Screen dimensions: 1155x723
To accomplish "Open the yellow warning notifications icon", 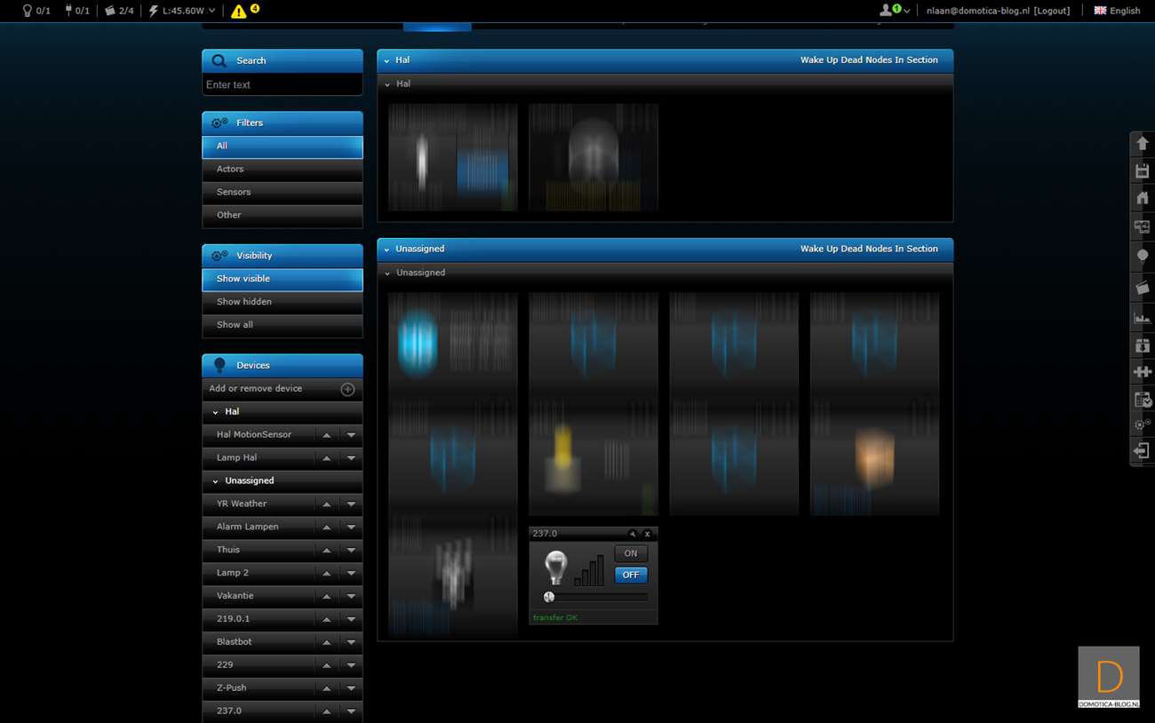I will [239, 12].
